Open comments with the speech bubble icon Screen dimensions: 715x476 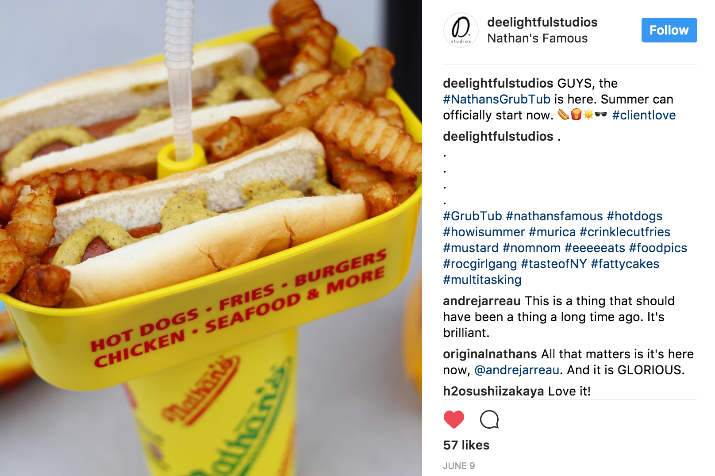click(x=489, y=419)
